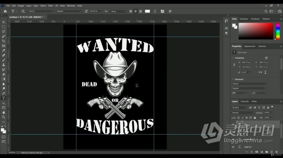
Task: Select the Rectangle shape tool
Action: (3, 108)
